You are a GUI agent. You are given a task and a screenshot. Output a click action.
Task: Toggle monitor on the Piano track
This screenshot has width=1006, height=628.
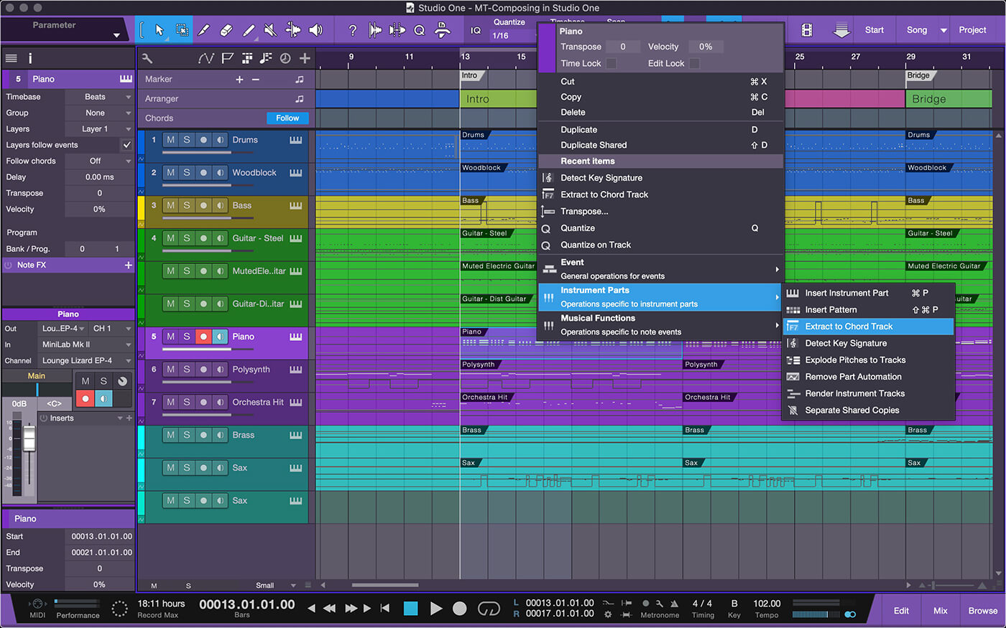click(220, 337)
